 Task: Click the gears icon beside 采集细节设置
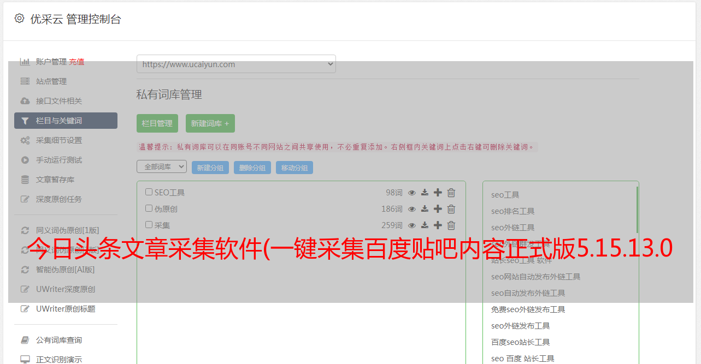coord(25,140)
